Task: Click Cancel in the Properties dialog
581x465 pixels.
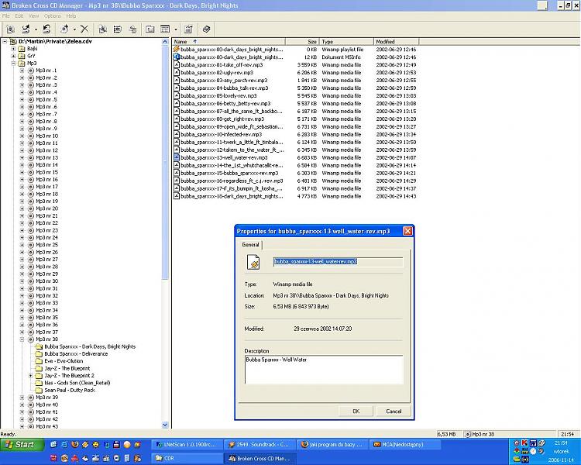Action: [x=394, y=412]
